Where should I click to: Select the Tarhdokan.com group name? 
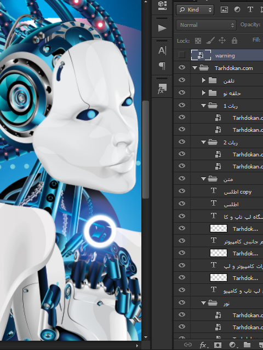(234, 68)
